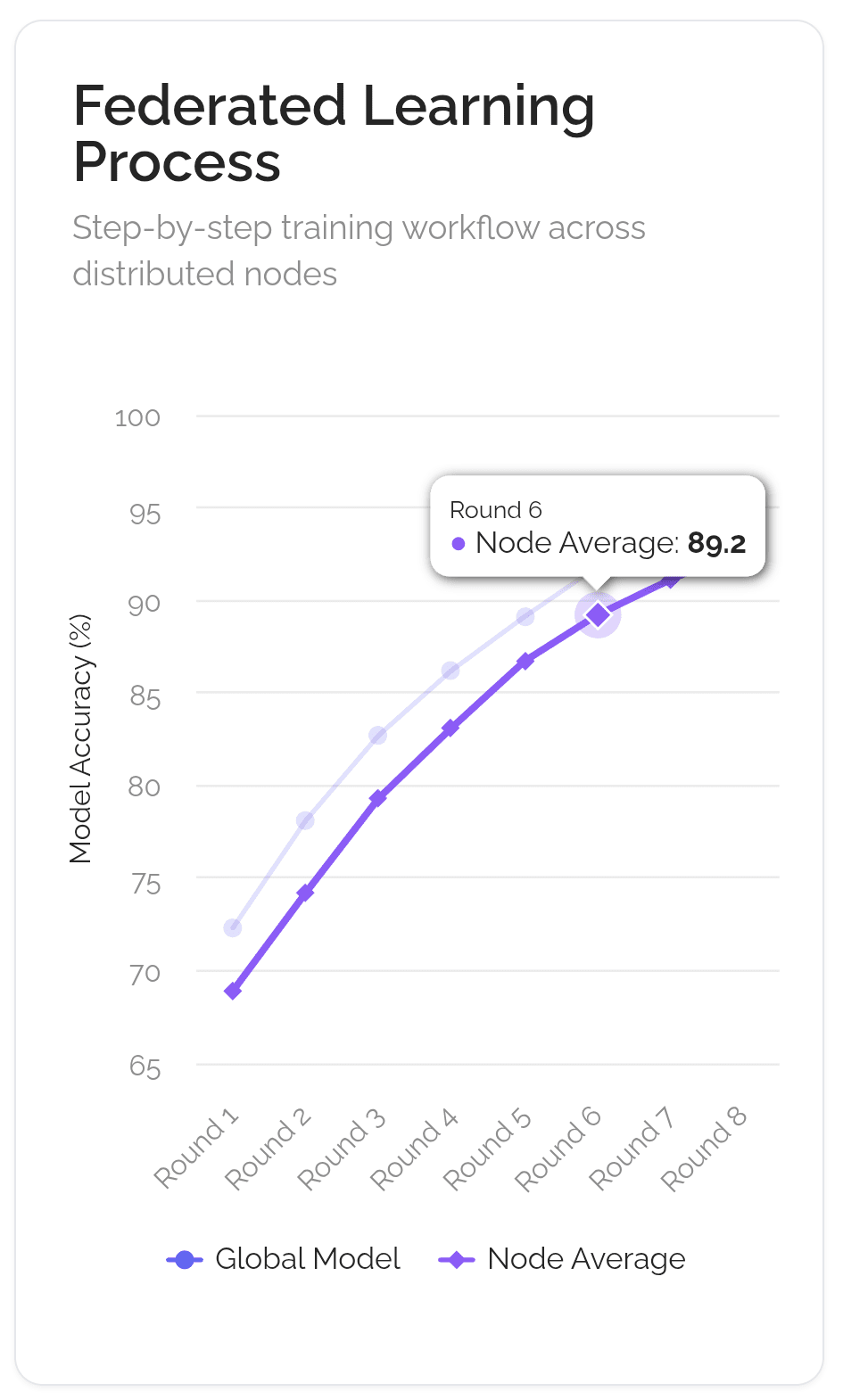Image resolution: width=843 pixels, height=1400 pixels.
Task: Click Node Average diamond at Round 2
Action: click(305, 893)
